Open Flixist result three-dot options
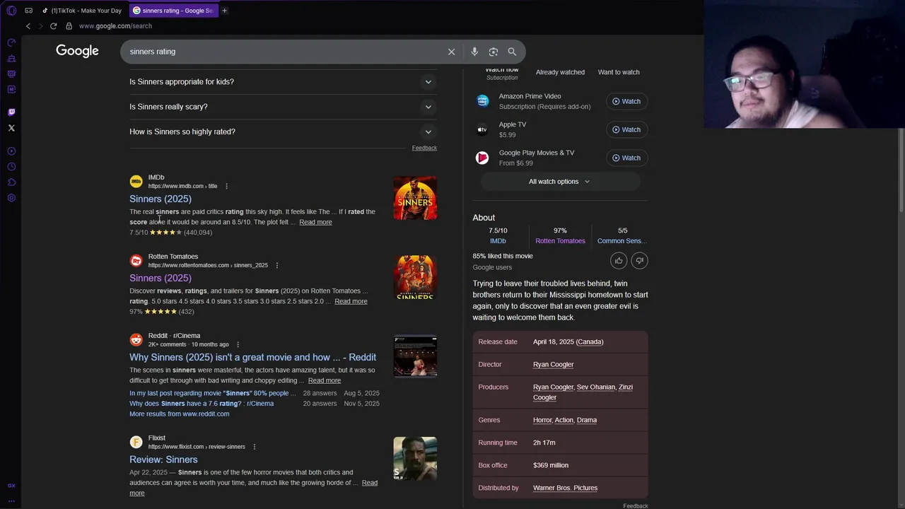The height and width of the screenshot is (509, 905). click(x=254, y=447)
